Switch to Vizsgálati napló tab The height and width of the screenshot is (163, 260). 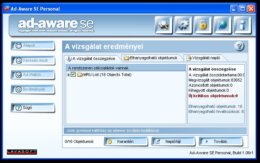point(205,58)
